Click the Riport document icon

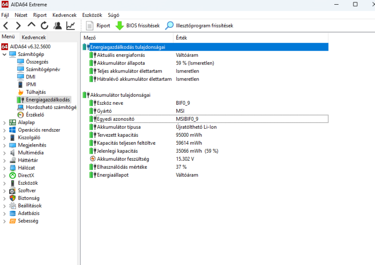[x=90, y=26]
